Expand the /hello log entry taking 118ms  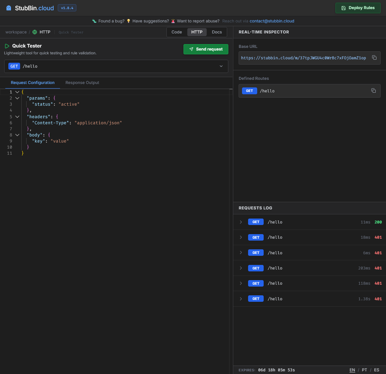241,284
